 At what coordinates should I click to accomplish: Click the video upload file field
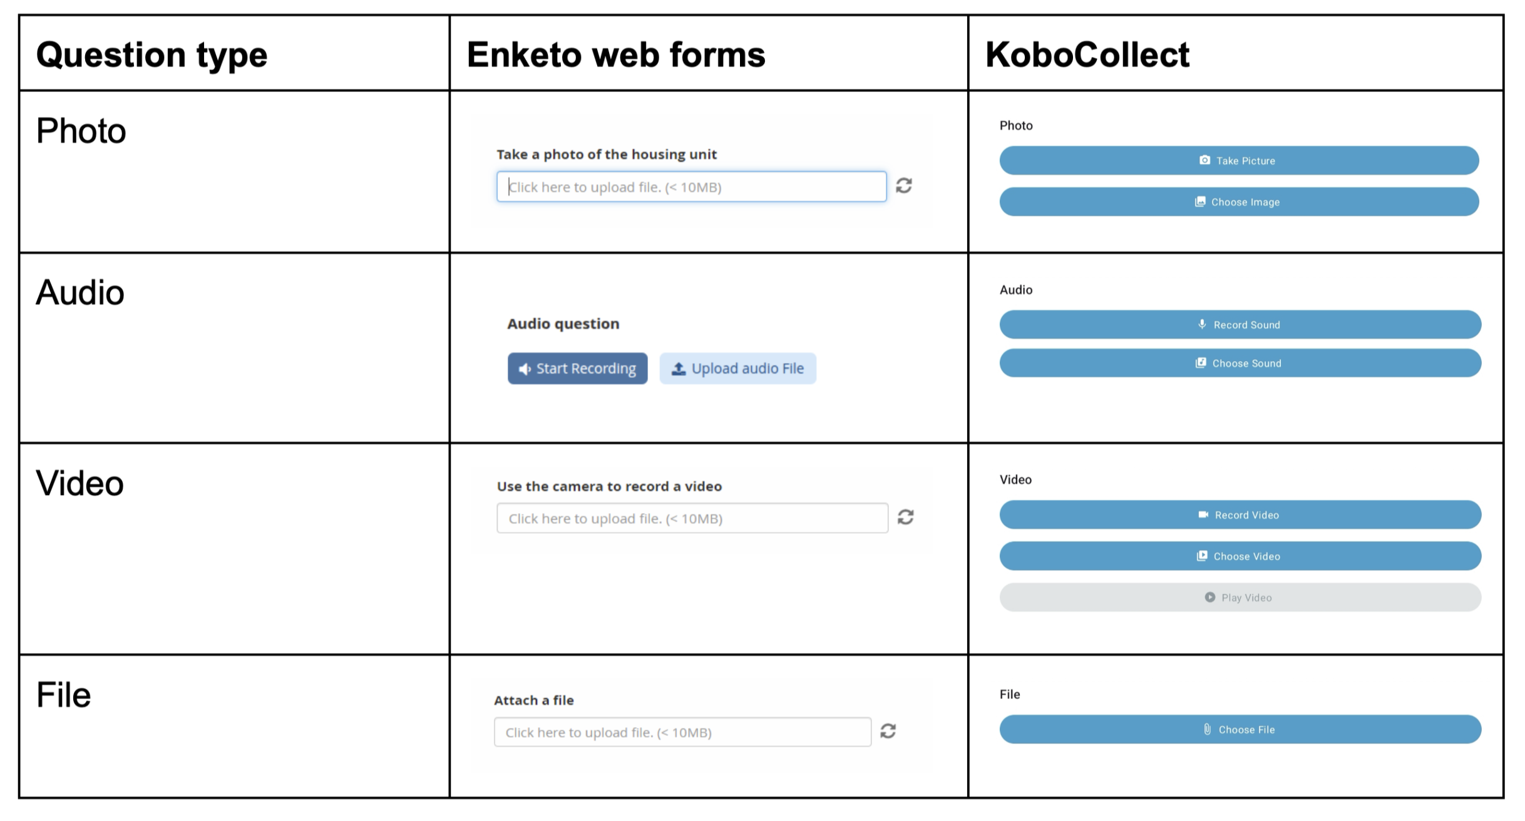coord(692,519)
